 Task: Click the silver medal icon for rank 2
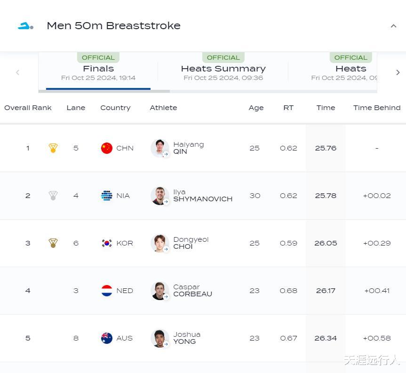pos(53,196)
